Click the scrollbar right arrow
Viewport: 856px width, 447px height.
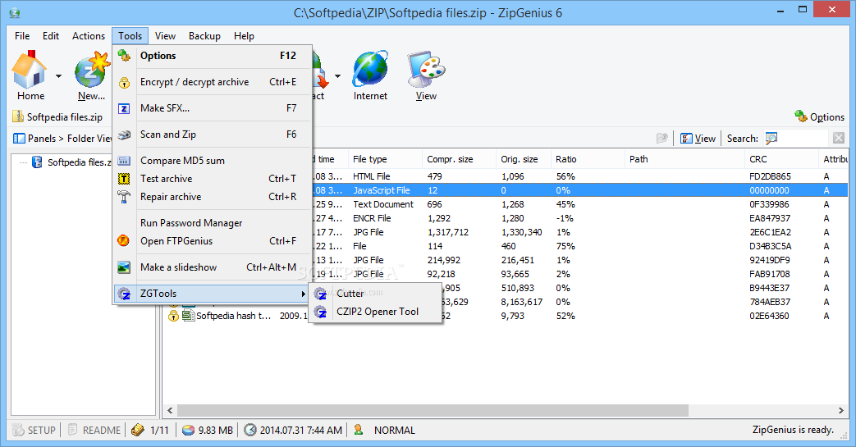840,410
